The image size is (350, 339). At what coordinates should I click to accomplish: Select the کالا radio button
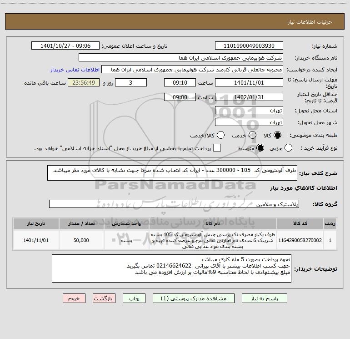click(x=277, y=135)
